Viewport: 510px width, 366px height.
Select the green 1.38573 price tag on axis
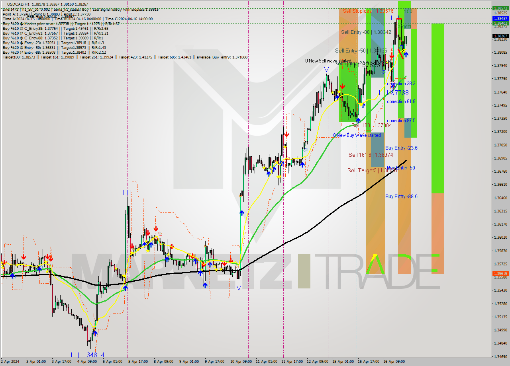click(x=500, y=8)
